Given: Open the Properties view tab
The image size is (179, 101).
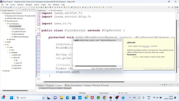Looking at the screenshot, I should click(x=49, y=85).
